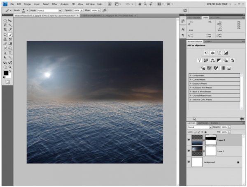The width and height of the screenshot is (247, 187).
Task: Select the Magic Wand tool
Action: click(10, 25)
